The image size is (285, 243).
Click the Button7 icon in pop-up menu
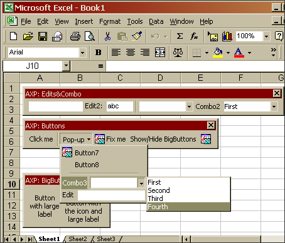[x=67, y=152]
